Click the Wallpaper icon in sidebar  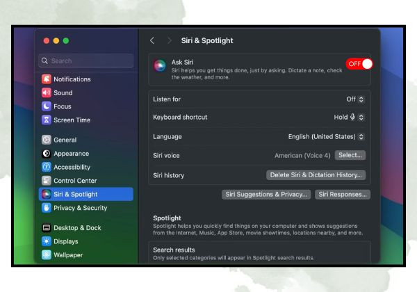(47, 254)
